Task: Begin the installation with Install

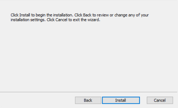Action: pyautogui.click(x=121, y=100)
